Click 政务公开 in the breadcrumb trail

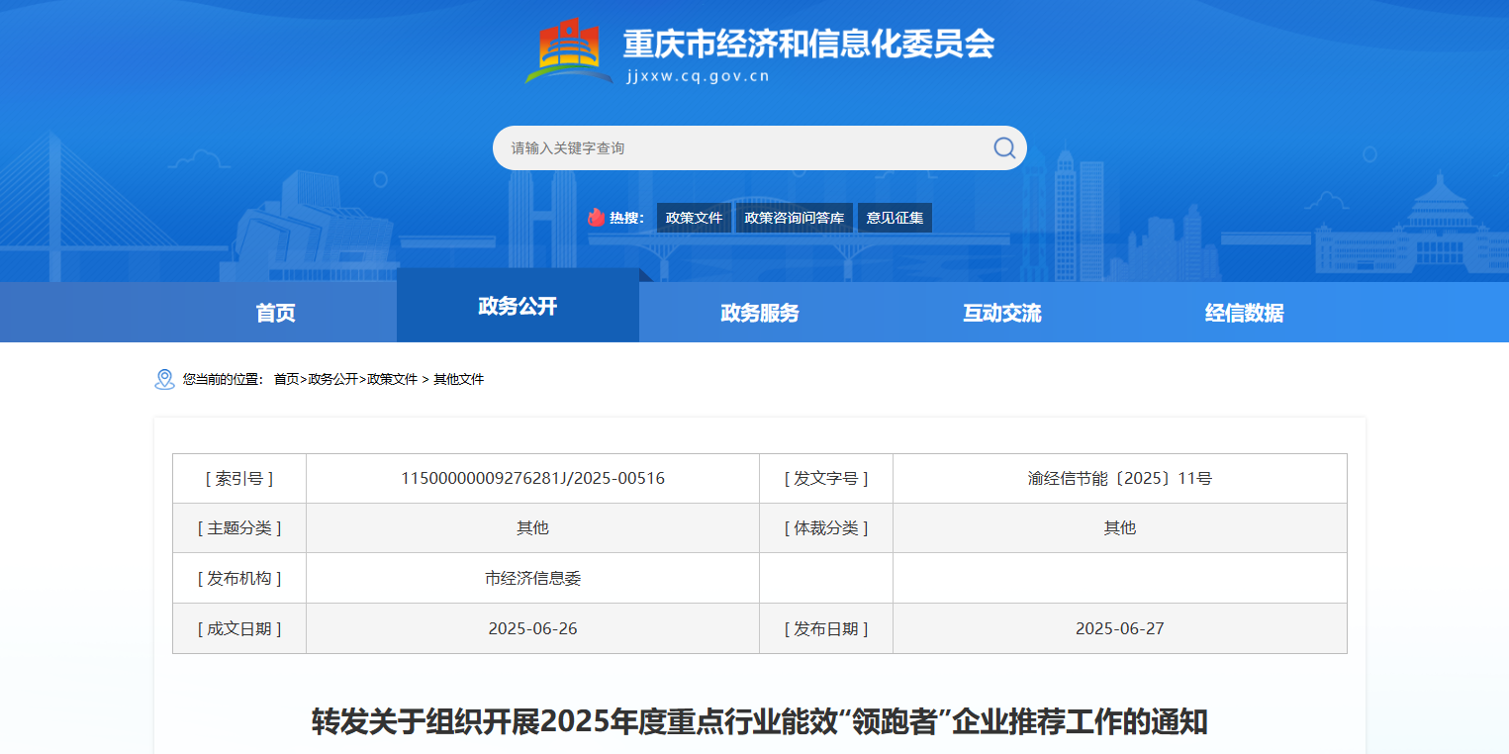[x=332, y=380]
